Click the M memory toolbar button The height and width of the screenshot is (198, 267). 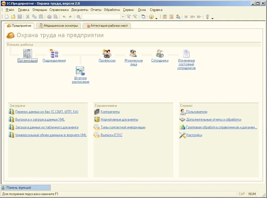[186, 17]
